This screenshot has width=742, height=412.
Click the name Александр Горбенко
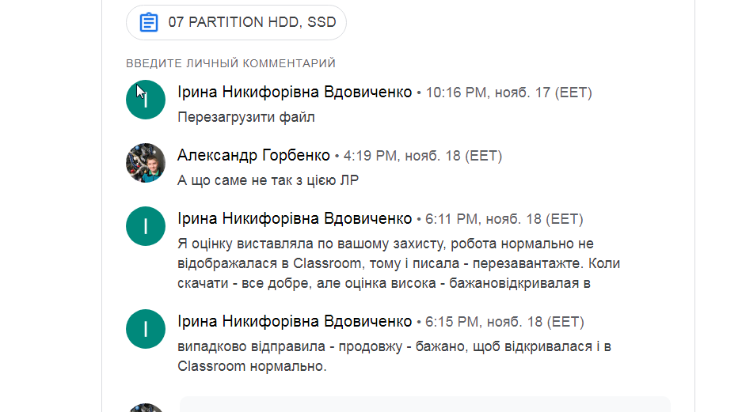[253, 156]
